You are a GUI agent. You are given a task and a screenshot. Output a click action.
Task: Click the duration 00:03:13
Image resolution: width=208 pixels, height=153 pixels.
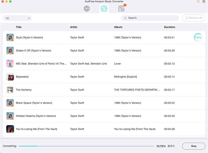click(169, 64)
